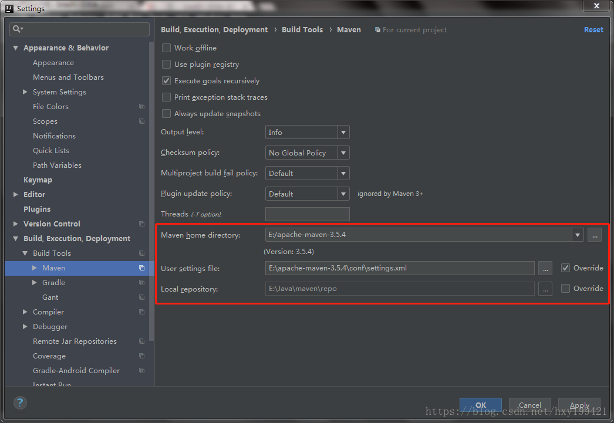Click the OK button

[481, 405]
